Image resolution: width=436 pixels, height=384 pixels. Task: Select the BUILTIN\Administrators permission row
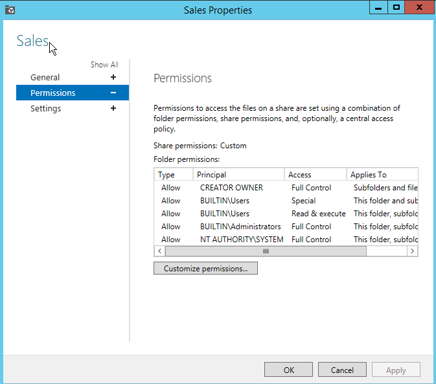tap(285, 227)
